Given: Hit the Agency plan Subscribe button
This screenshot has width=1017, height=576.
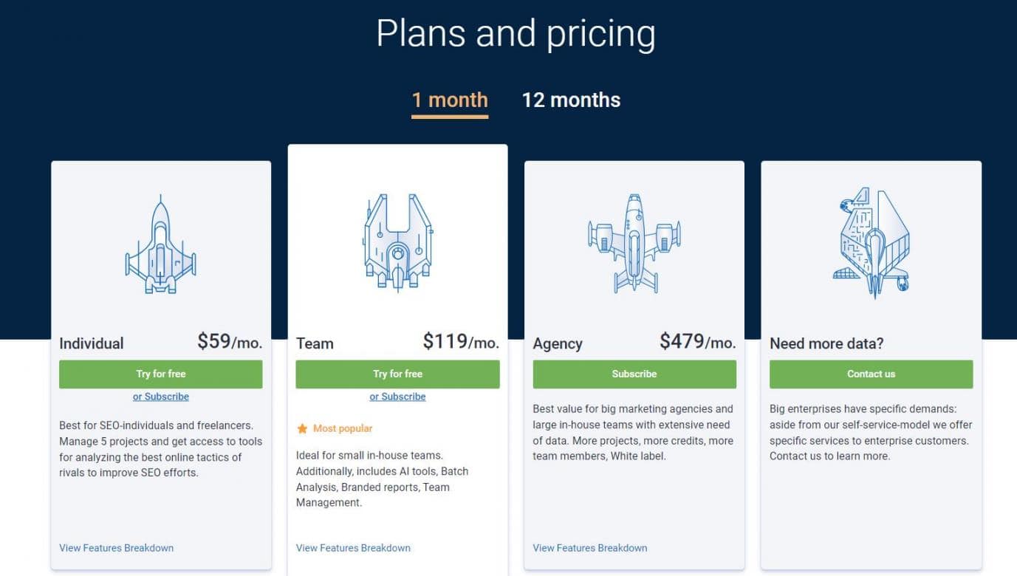Looking at the screenshot, I should (x=634, y=374).
